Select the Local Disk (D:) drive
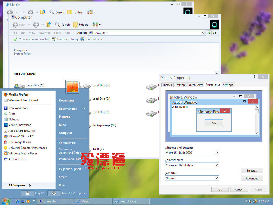 tap(101, 85)
